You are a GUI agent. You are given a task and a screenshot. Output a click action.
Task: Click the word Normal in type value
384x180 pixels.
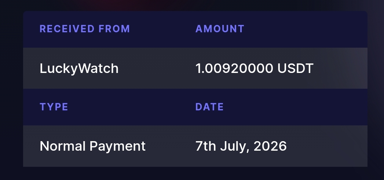click(x=63, y=146)
